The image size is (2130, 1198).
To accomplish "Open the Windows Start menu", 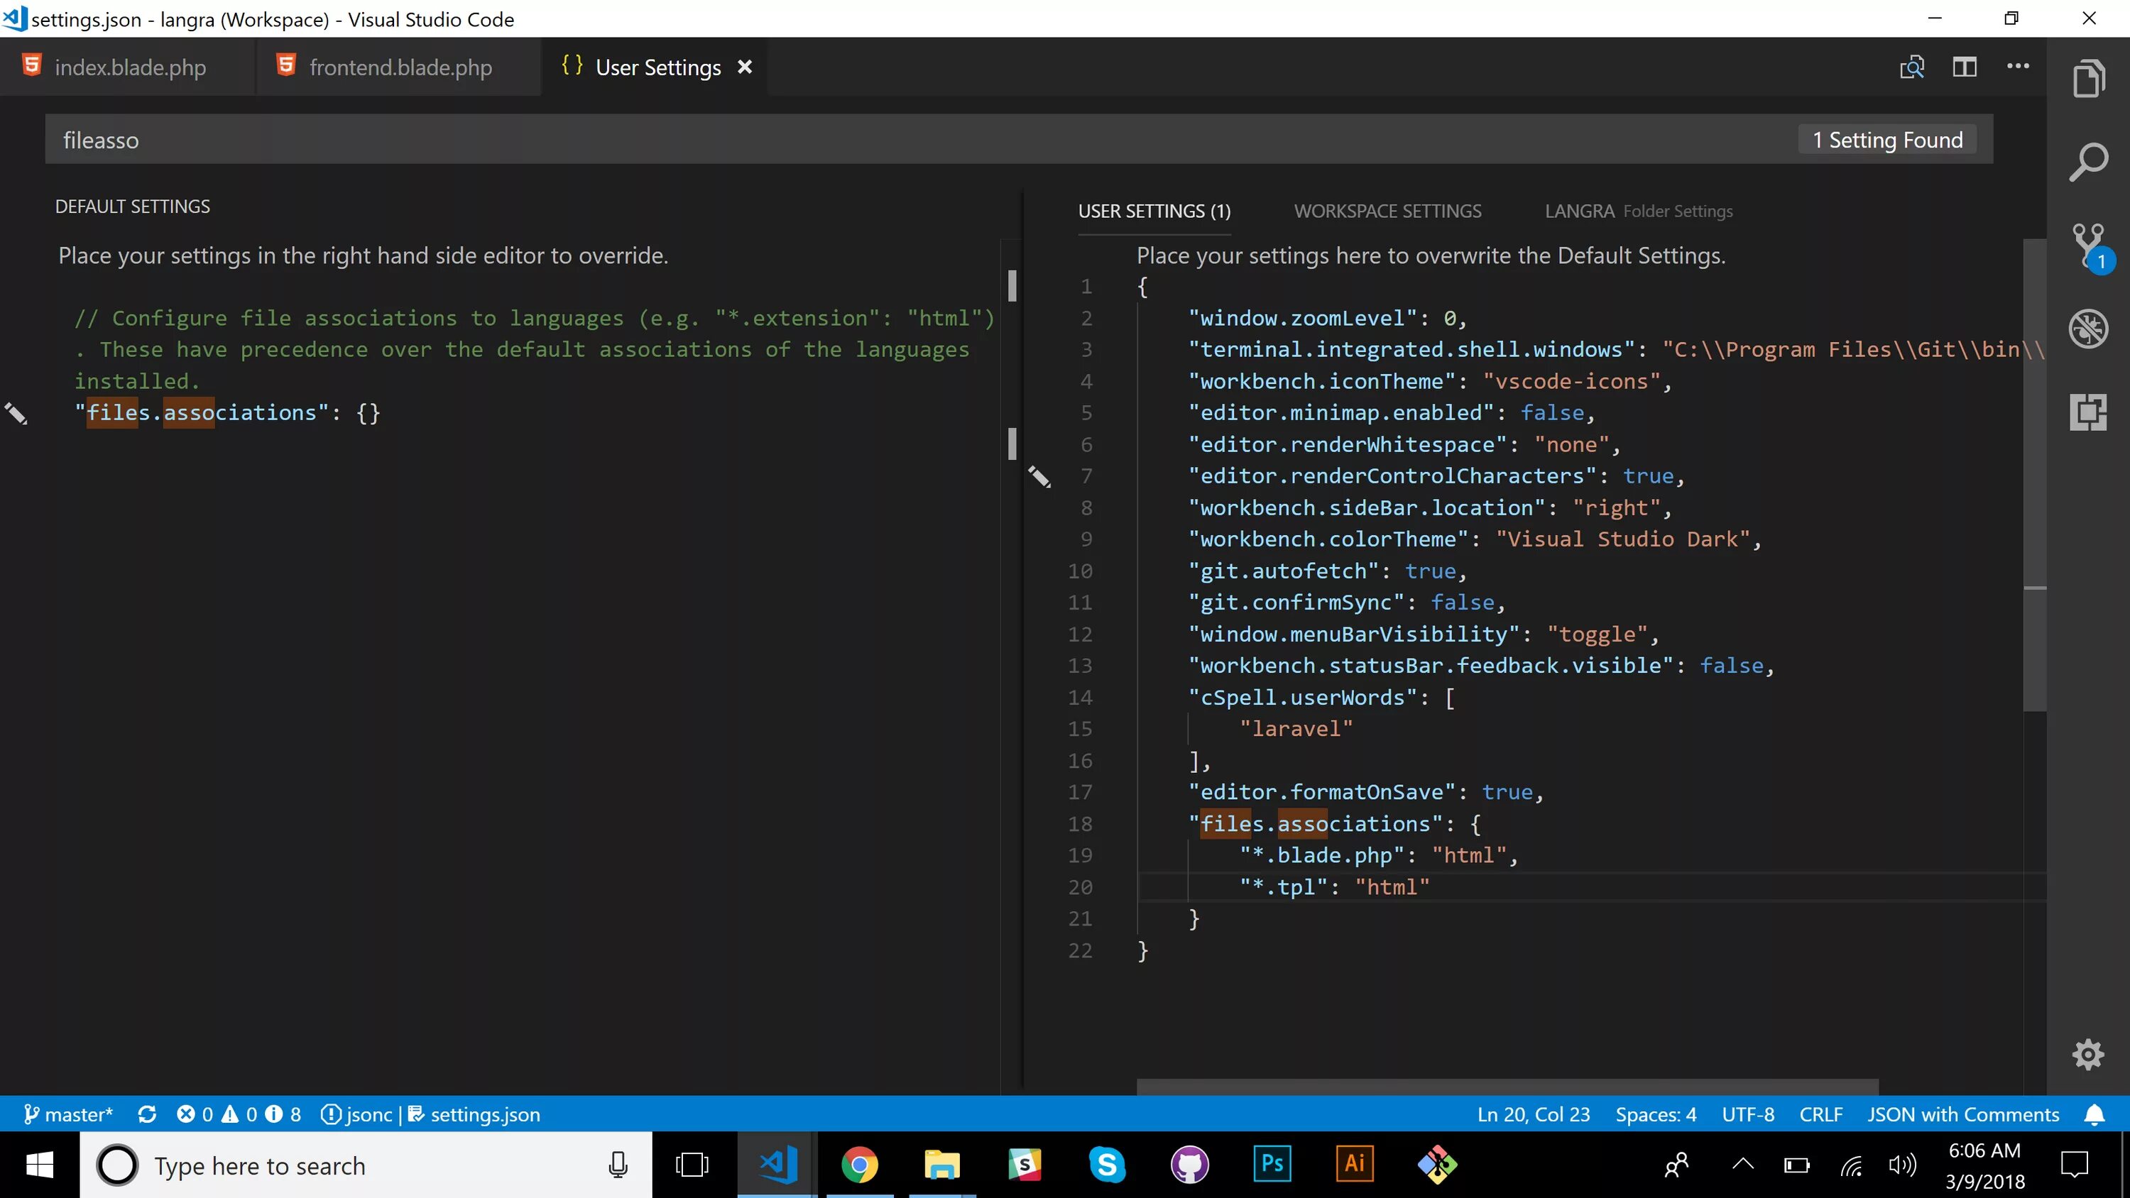I will [x=40, y=1165].
